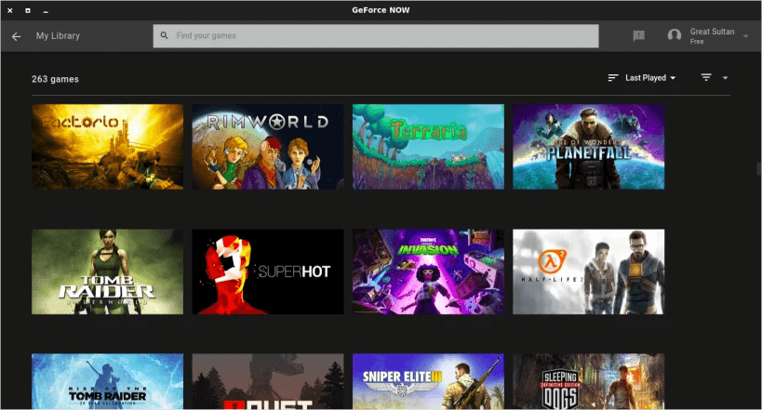Viewport: 762px width, 410px height.
Task: Close the GeForce NOW window
Action: (9, 10)
